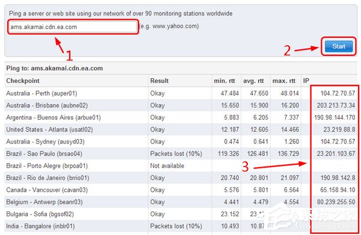Click the max. rtt value 136.729
Viewport: 361px width, 235px height.
point(288,154)
